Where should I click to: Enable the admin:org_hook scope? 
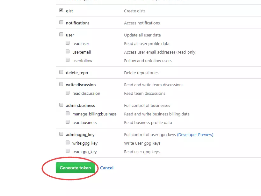click(x=61, y=1)
